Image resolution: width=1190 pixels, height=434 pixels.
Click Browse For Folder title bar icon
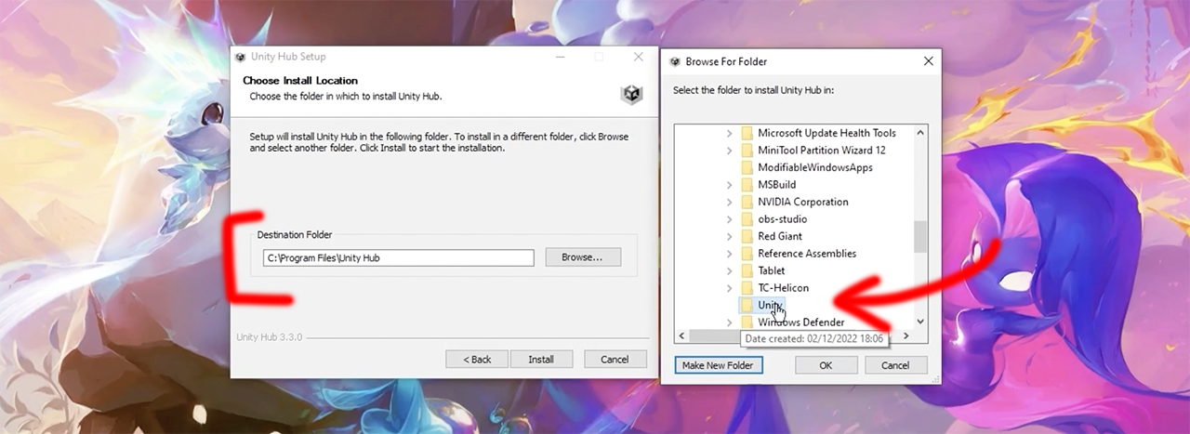[x=676, y=61]
